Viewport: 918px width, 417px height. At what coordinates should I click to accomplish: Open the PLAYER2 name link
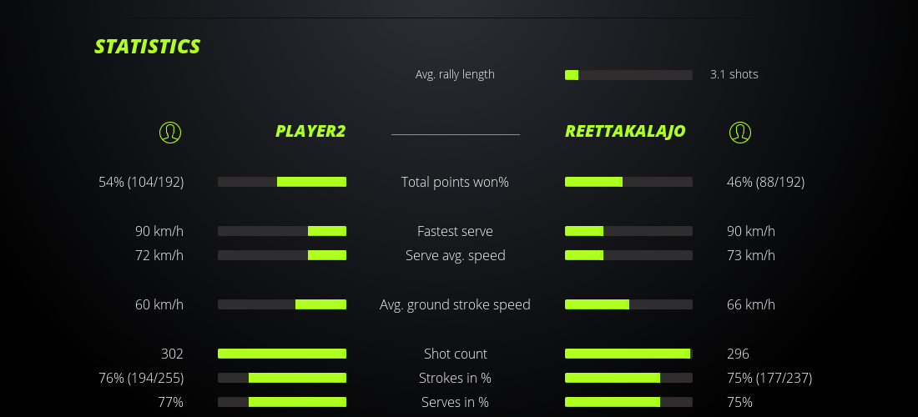(310, 132)
